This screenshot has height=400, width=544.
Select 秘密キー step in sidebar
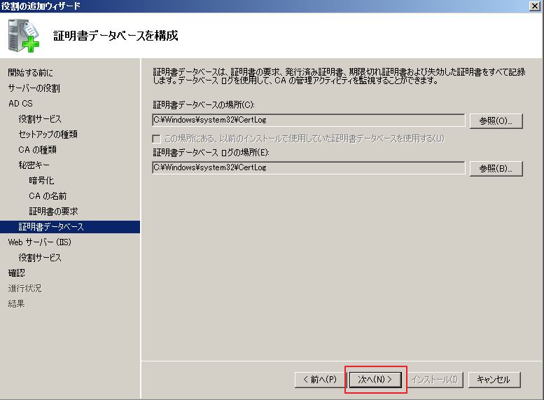coord(34,165)
